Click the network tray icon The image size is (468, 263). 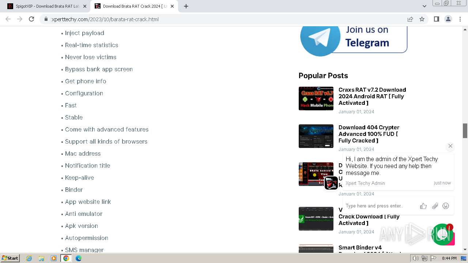(424, 258)
